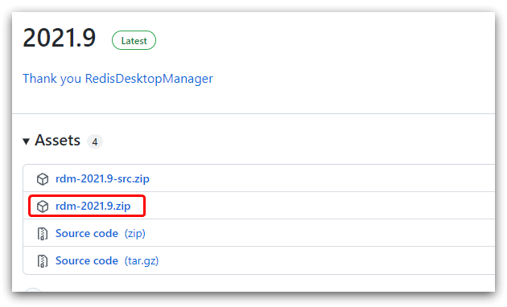507x307 pixels.
Task: Download rdm-2021.9-src.zip
Action: coord(102,178)
